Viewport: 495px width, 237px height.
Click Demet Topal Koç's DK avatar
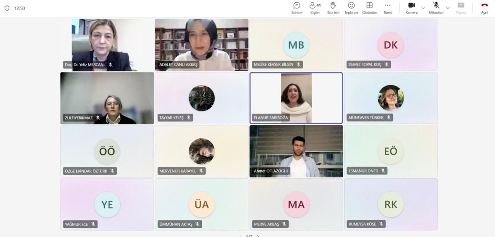pyautogui.click(x=391, y=45)
